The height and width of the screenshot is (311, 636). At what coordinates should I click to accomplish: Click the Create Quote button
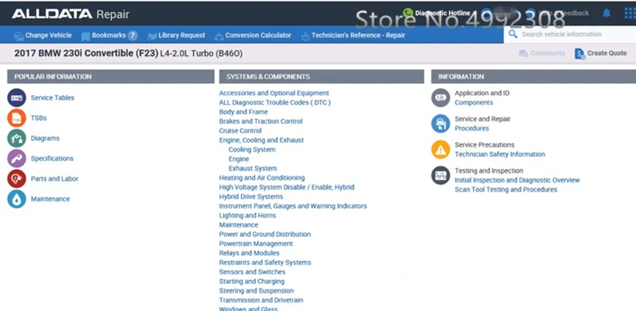pyautogui.click(x=601, y=53)
